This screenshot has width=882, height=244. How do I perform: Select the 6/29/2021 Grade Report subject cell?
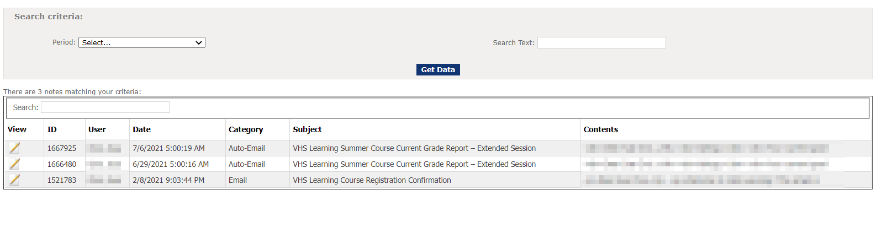(x=414, y=164)
